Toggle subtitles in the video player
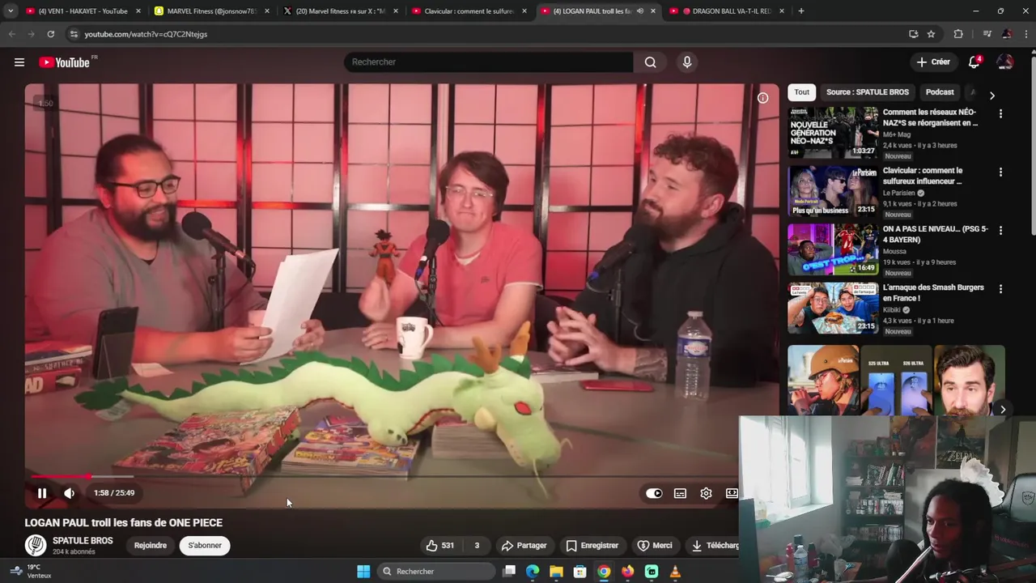1036x583 pixels. (680, 493)
